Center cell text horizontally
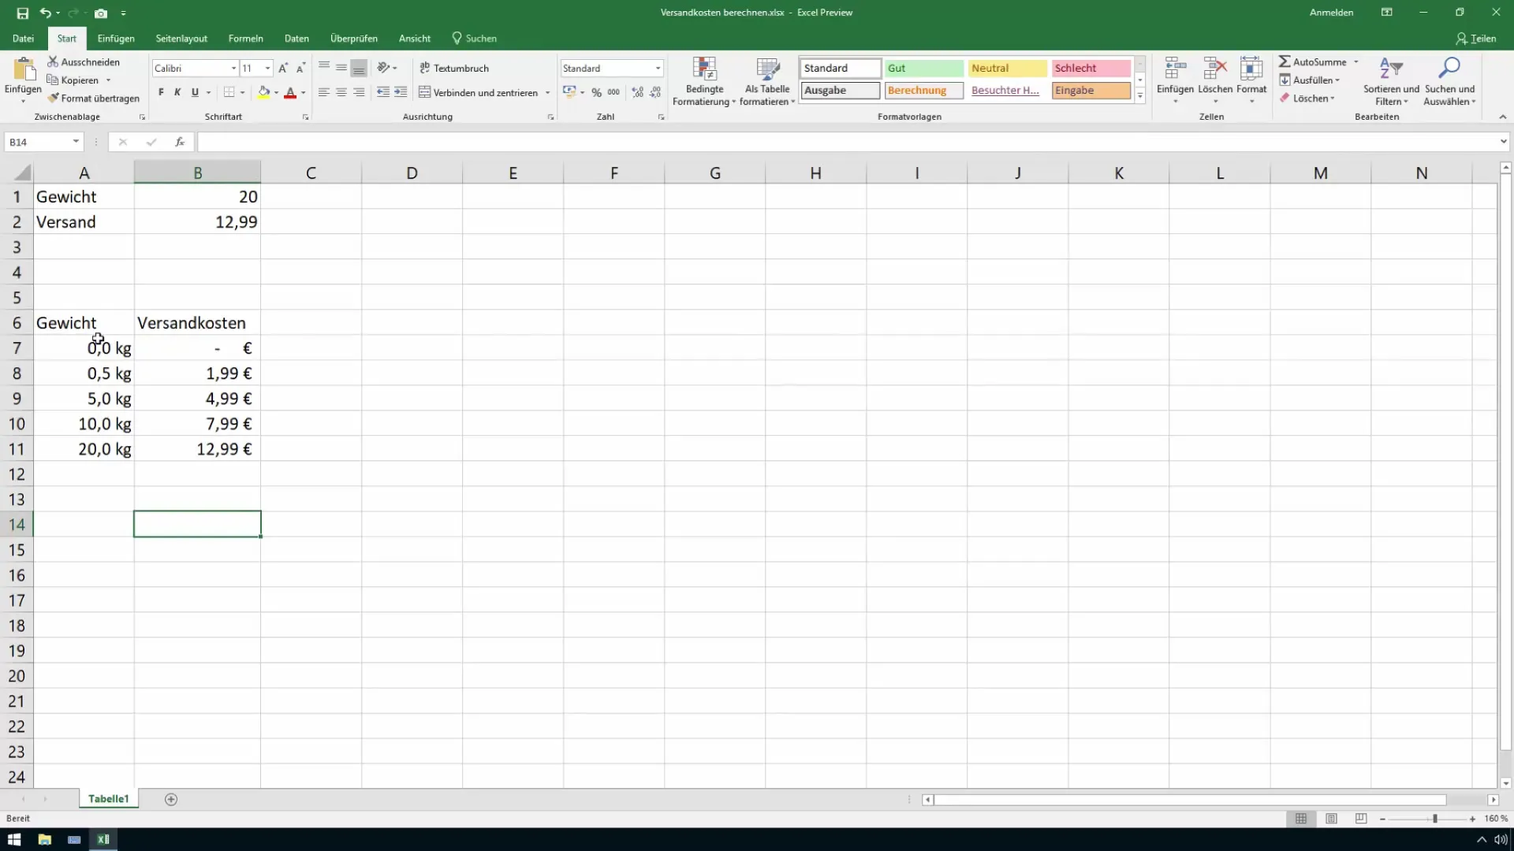Screen dimensions: 1514x851 341,92
